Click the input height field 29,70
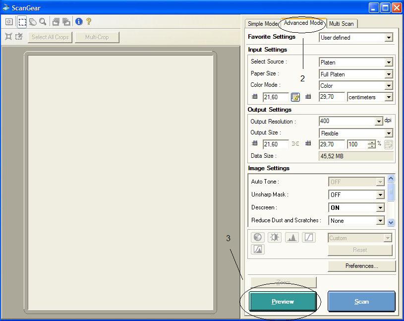404x321 pixels. click(x=332, y=97)
